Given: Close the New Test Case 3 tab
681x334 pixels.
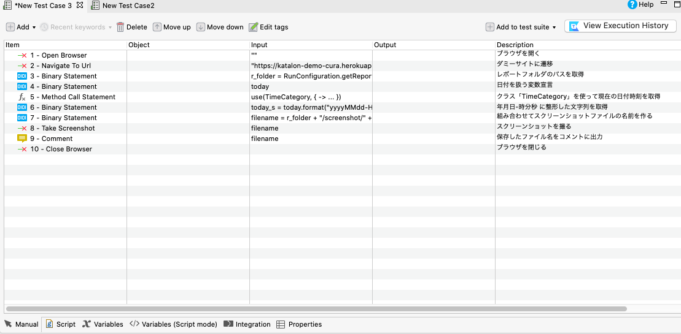Looking at the screenshot, I should [x=79, y=5].
